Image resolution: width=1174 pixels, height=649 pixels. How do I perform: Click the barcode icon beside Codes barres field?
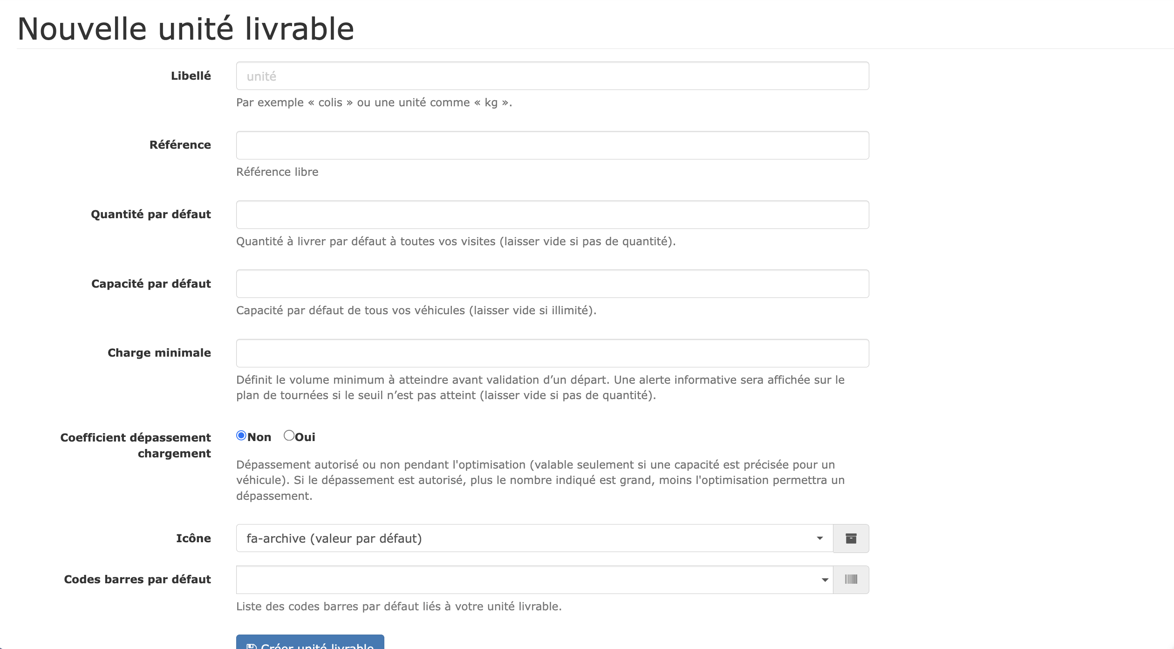point(851,580)
